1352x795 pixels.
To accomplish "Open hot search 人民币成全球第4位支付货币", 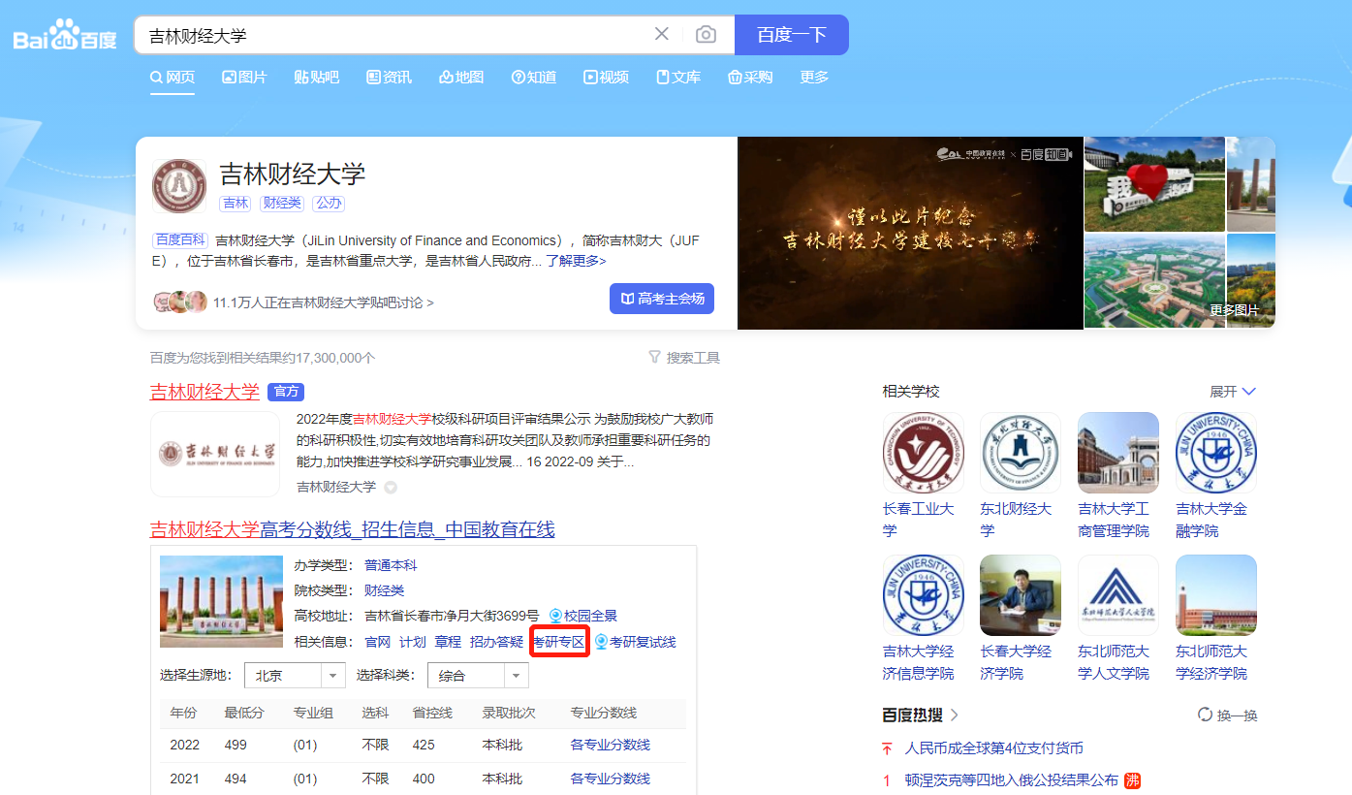I will point(993,748).
